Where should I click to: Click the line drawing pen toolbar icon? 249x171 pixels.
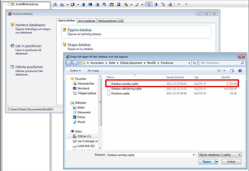(x=137, y=5)
